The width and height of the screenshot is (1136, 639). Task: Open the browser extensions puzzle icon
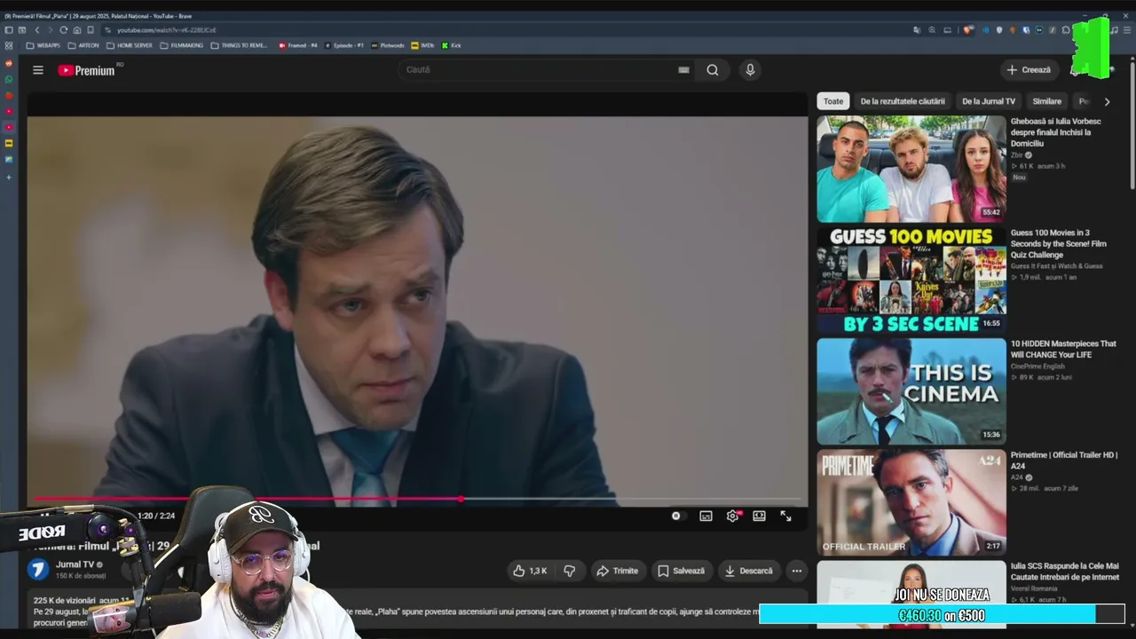click(1066, 30)
